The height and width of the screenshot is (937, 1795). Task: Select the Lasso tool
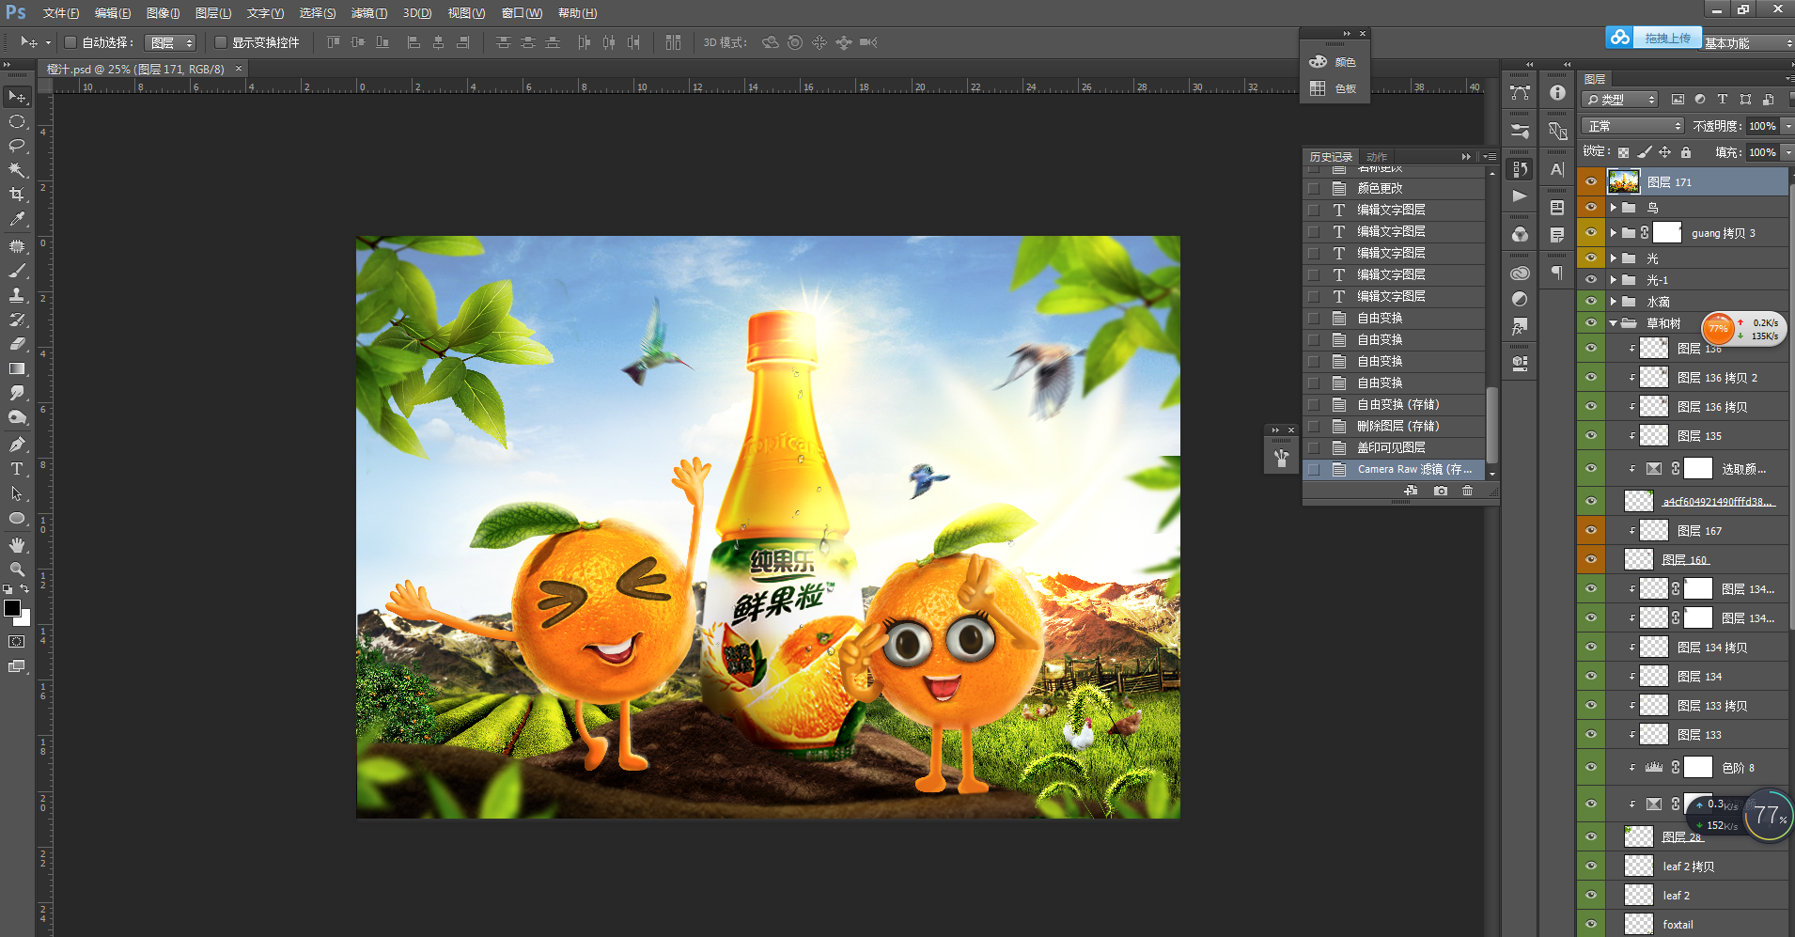click(17, 146)
